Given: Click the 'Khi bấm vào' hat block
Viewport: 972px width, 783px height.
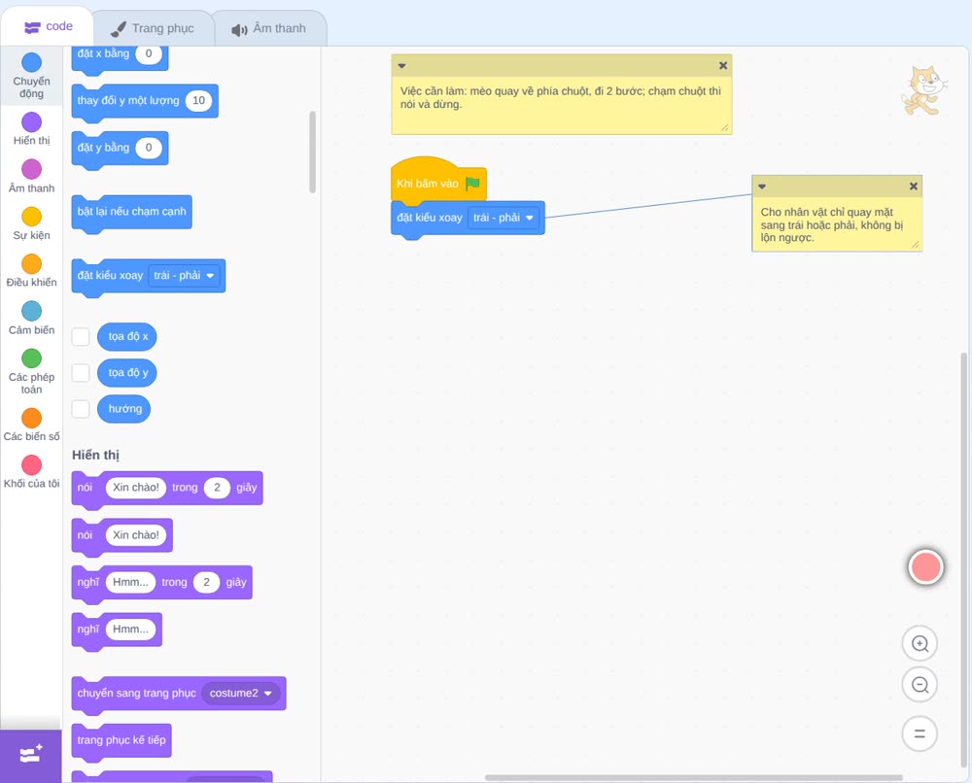Looking at the screenshot, I should [438, 181].
